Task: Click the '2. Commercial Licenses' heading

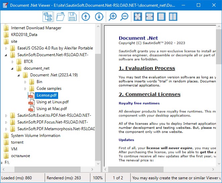Action: (x=149, y=94)
